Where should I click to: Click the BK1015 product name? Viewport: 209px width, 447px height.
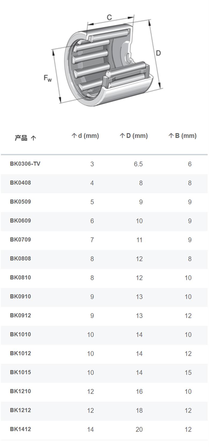point(20,372)
